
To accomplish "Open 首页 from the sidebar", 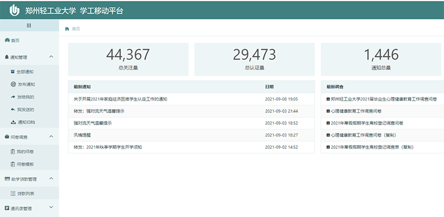I will pyautogui.click(x=16, y=41).
